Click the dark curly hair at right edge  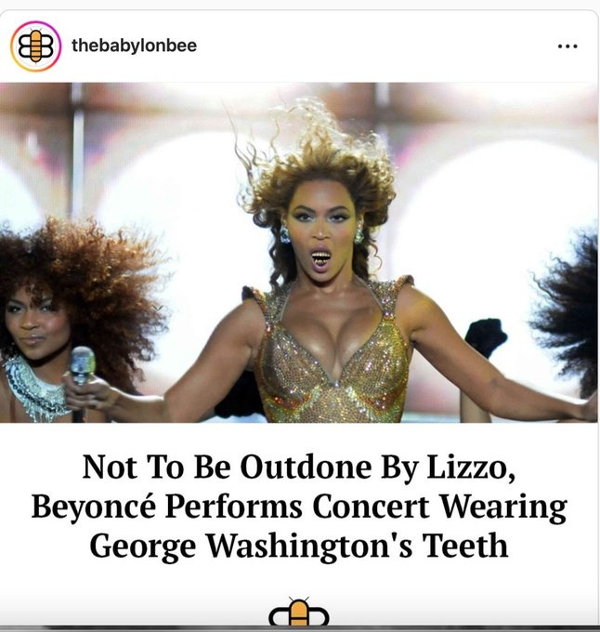pyautogui.click(x=572, y=314)
